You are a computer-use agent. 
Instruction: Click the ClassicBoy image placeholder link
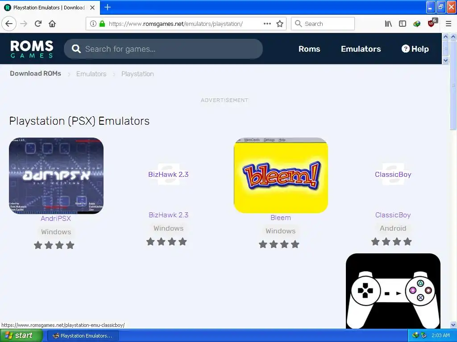pos(393,175)
